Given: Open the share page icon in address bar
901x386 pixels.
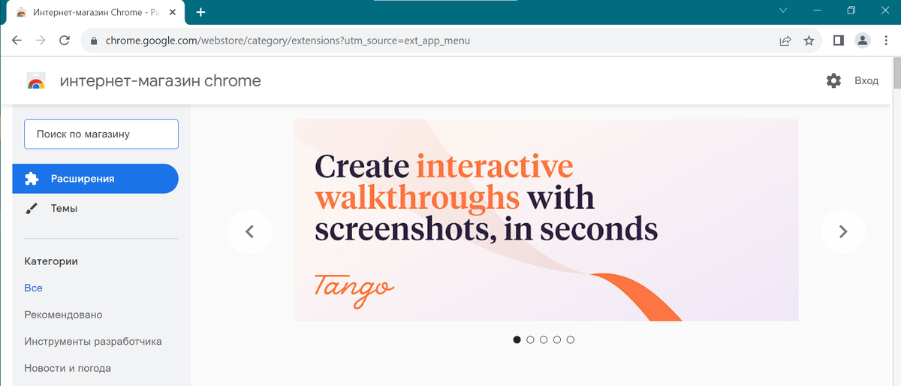Looking at the screenshot, I should coord(785,41).
